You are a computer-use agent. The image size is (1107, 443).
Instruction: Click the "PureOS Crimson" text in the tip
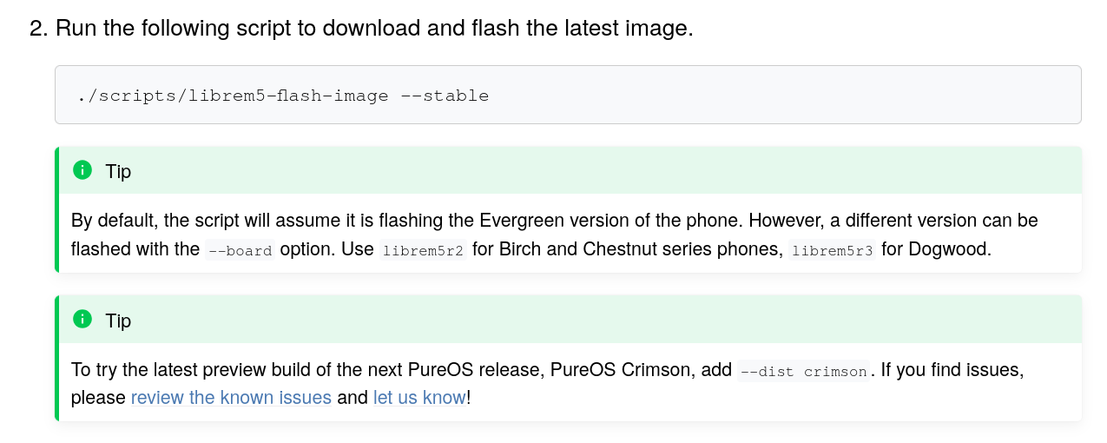[x=621, y=370]
